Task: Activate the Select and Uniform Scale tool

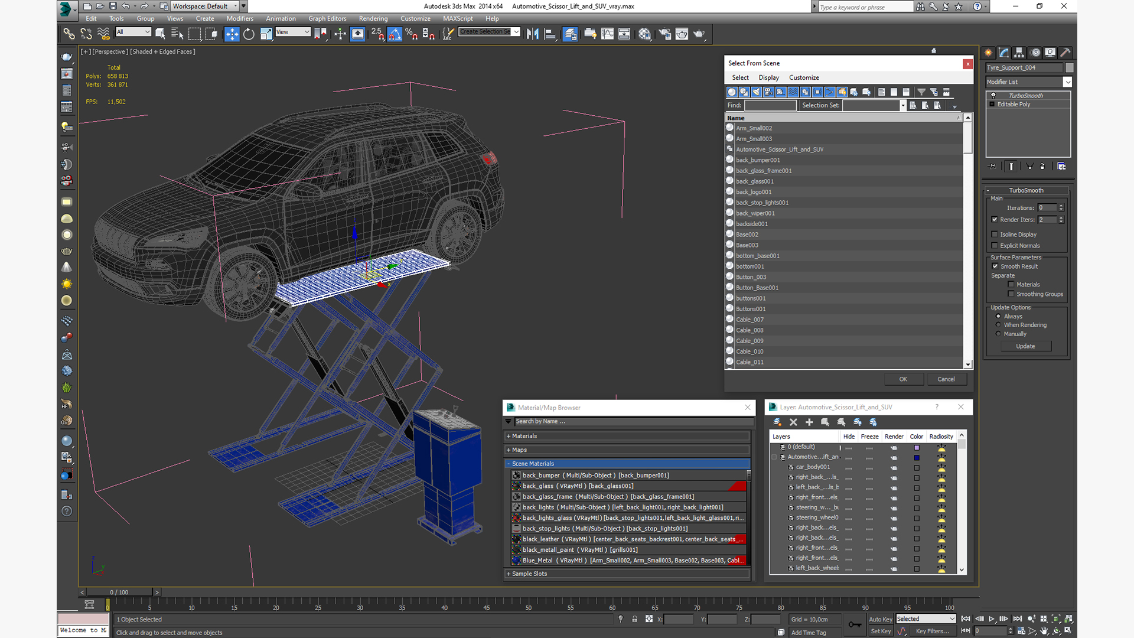Action: tap(266, 34)
